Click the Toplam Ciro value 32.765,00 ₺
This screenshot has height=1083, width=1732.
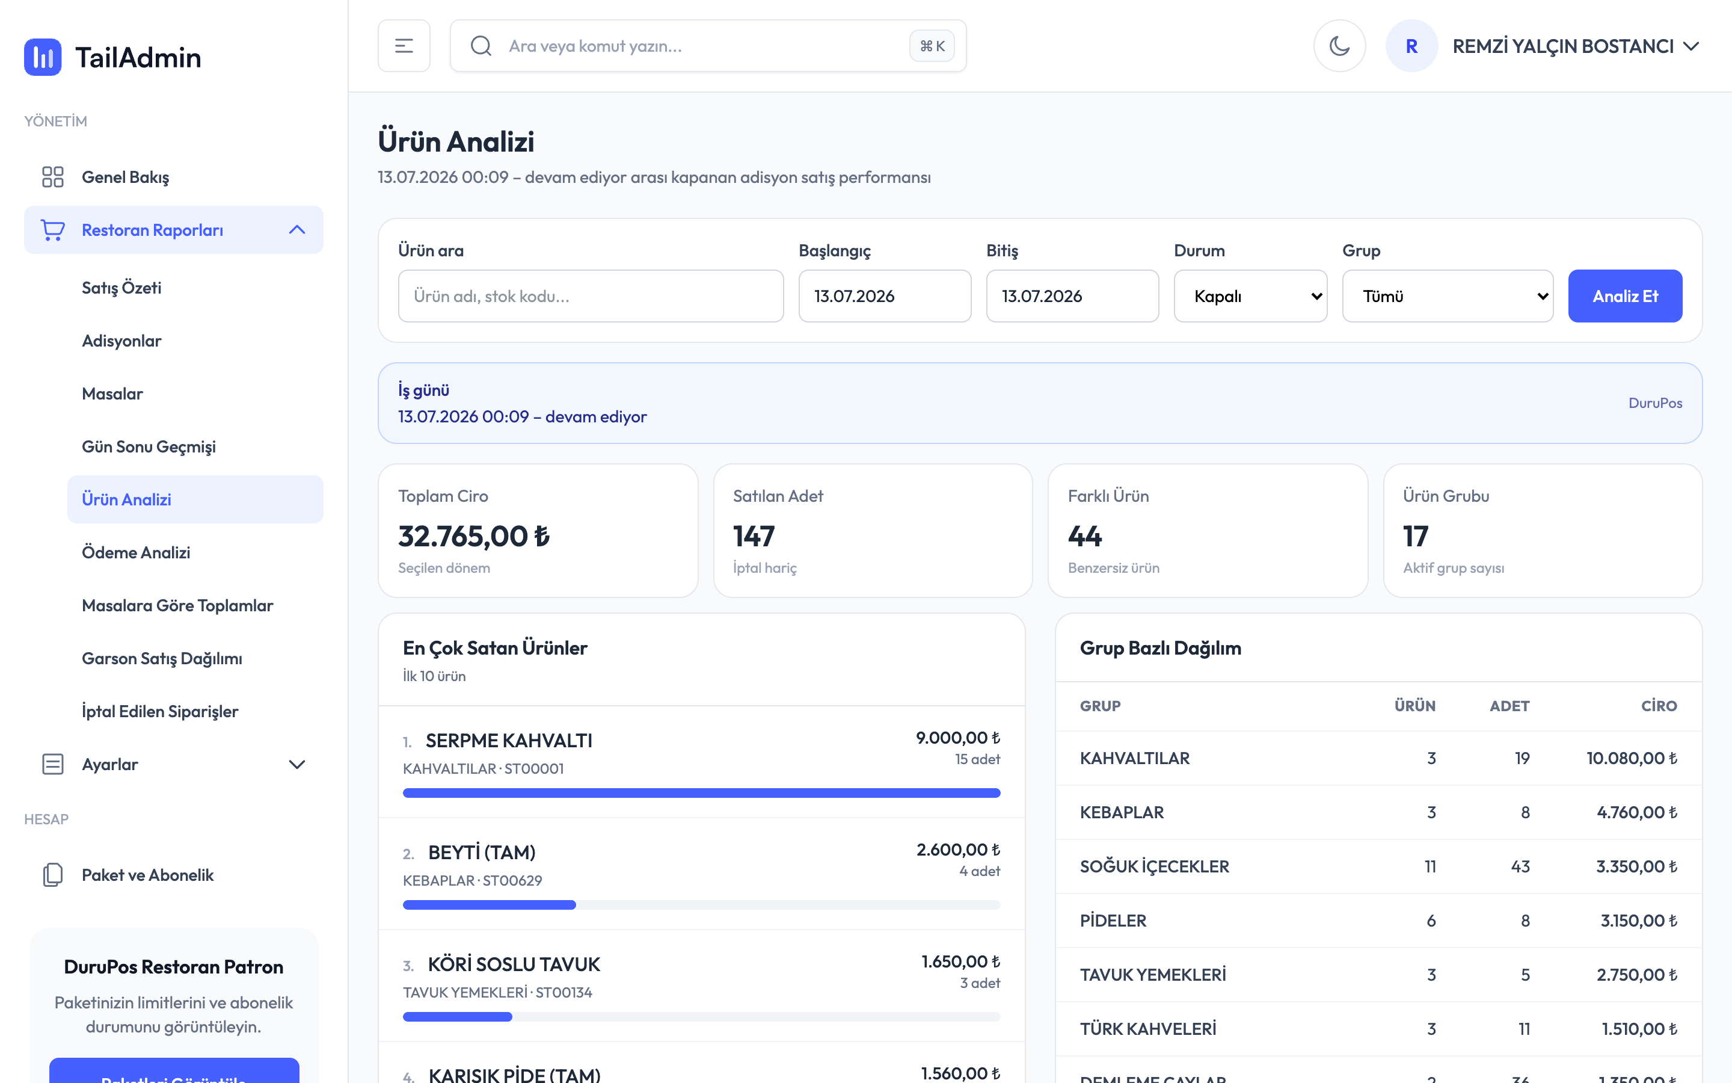click(474, 535)
